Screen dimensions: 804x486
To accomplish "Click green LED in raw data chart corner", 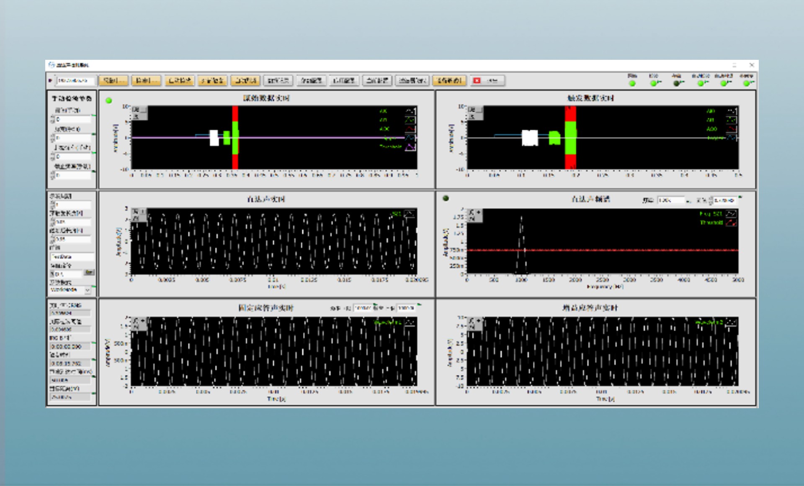I will (109, 100).
